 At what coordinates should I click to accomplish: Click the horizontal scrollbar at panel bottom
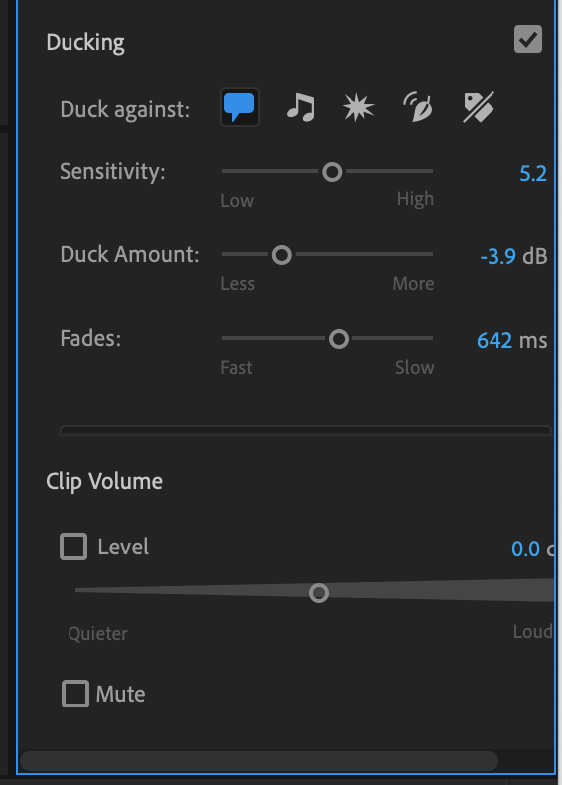tap(259, 761)
